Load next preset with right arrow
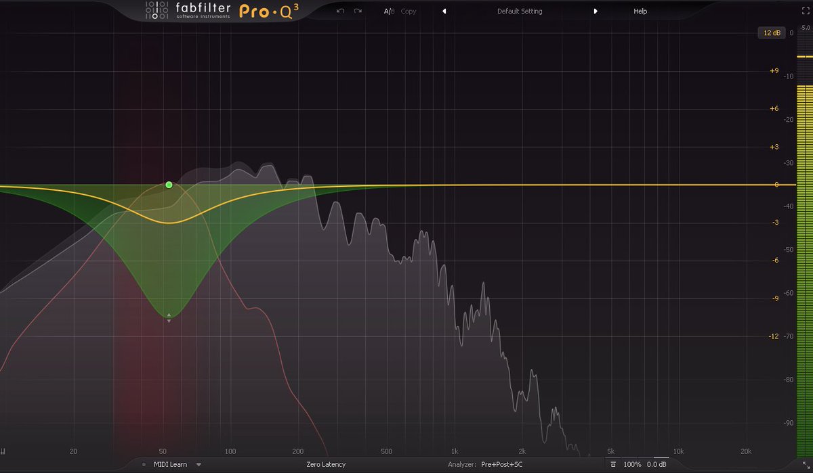 (x=596, y=12)
